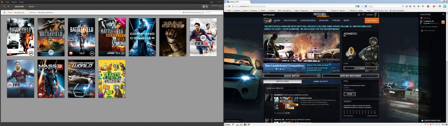Expand the Wszystkie platformy filter dropdown
This screenshot has width=448, height=126.
[46, 12]
